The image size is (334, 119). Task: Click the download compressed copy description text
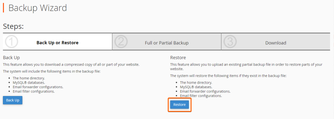pyautogui.click(x=71, y=65)
